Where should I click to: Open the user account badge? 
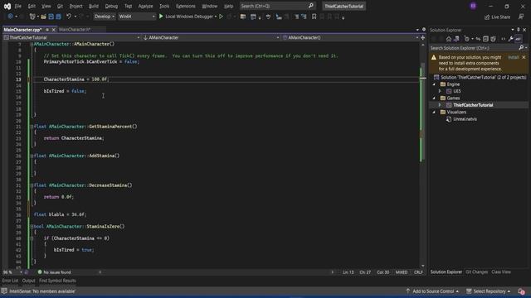[x=473, y=6]
